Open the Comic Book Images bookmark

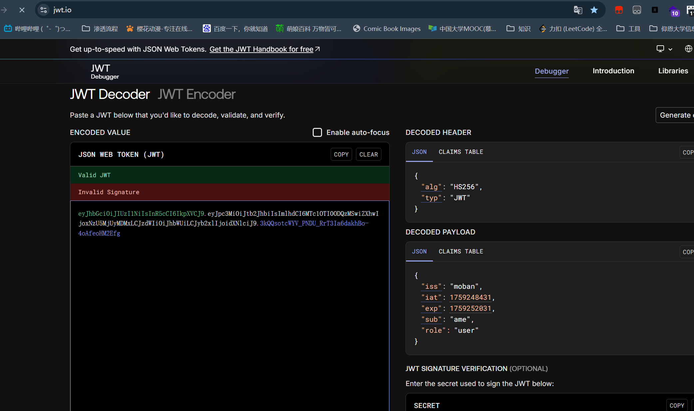coord(387,29)
